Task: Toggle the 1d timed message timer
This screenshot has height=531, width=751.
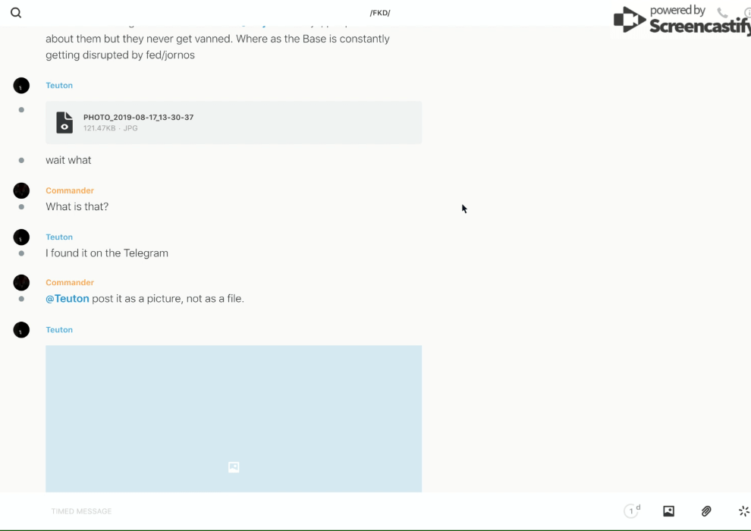Action: click(632, 511)
